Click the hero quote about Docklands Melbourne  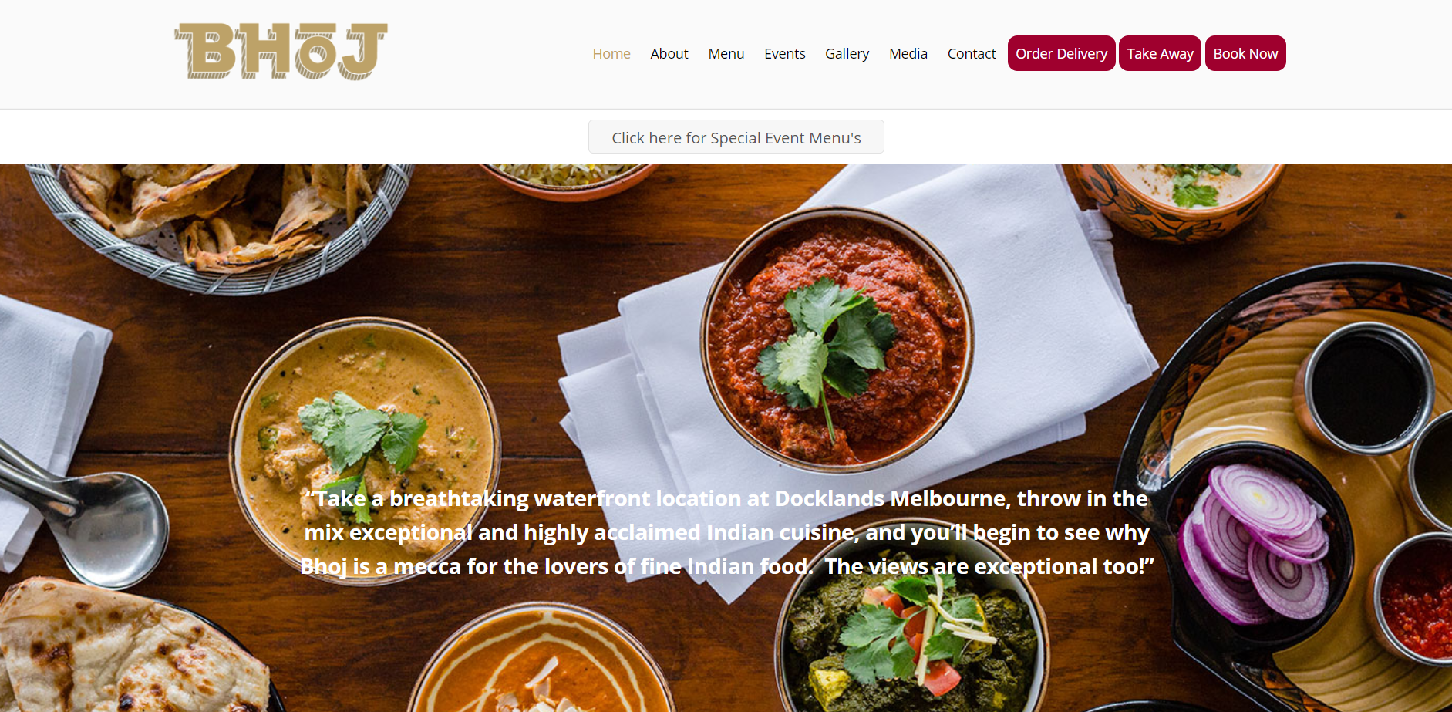pyautogui.click(x=726, y=532)
